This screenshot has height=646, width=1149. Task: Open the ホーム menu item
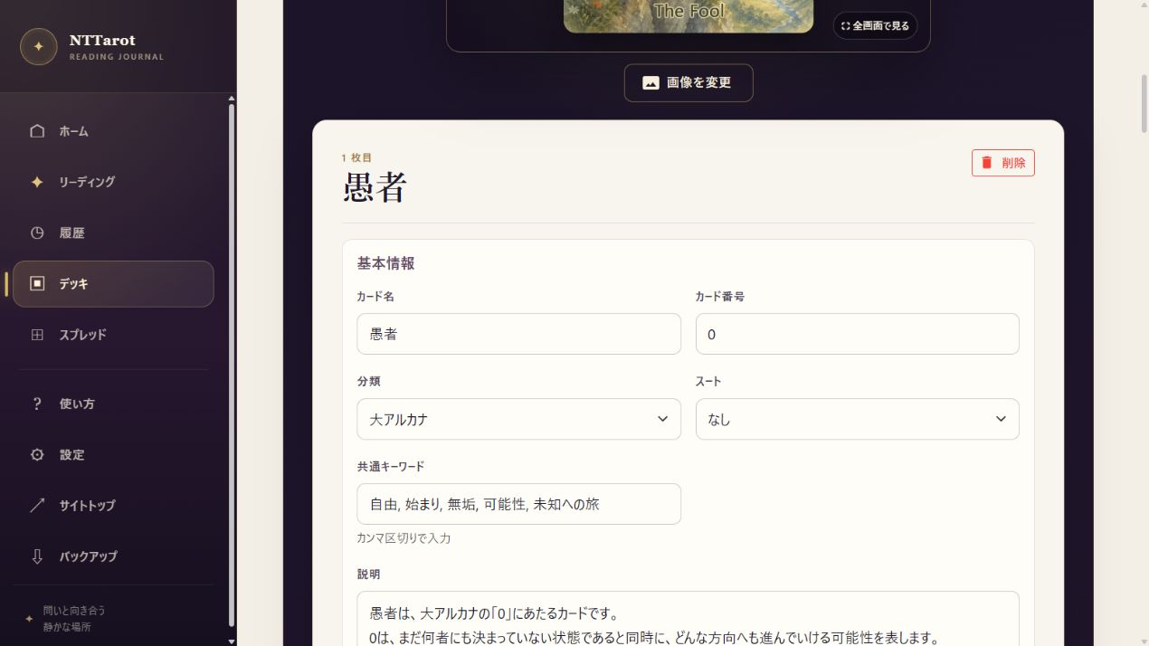113,131
